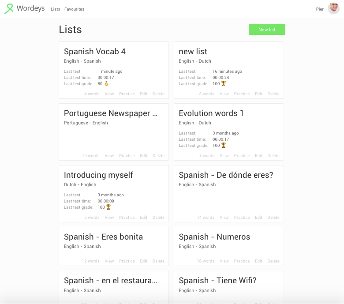This screenshot has height=304, width=344.
Task: View the Spanish Vocab 4 list
Action: pyautogui.click(x=109, y=94)
